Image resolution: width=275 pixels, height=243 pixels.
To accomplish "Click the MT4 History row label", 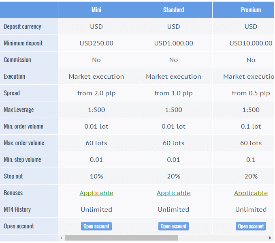I will click(17, 209).
